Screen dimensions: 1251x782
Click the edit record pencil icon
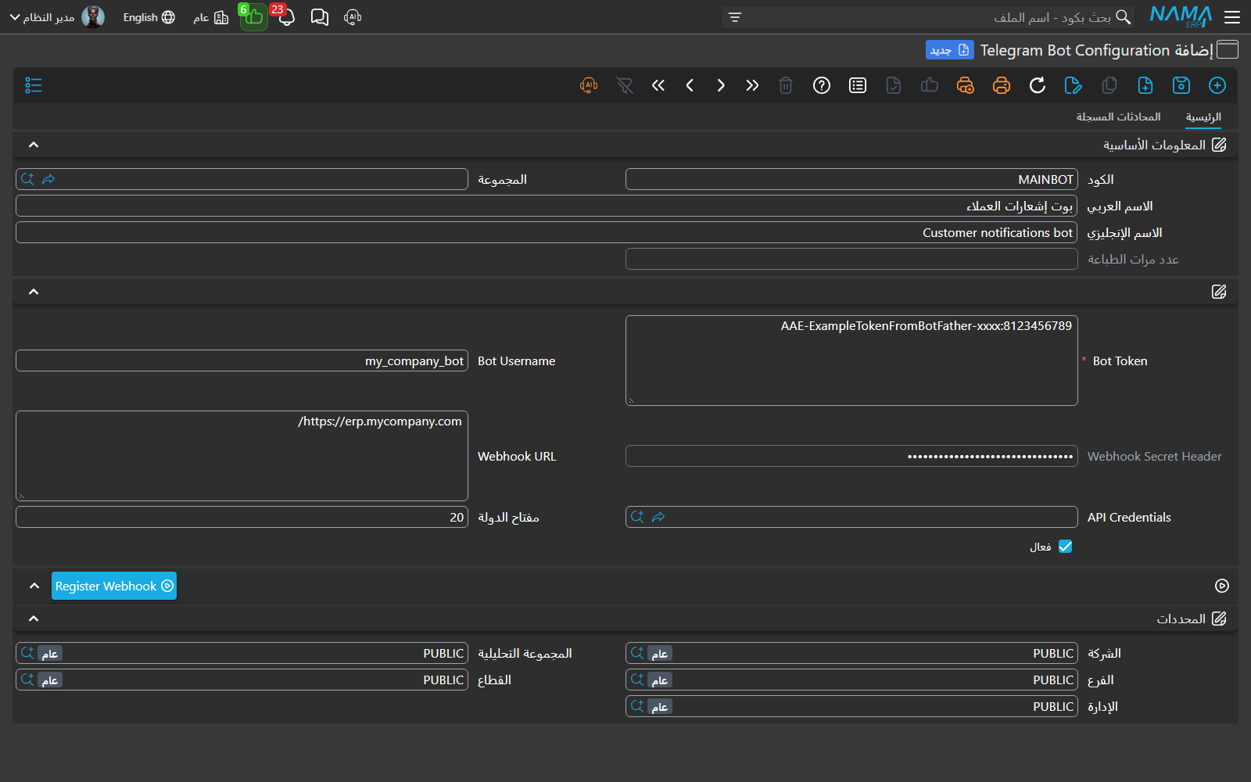pos(1074,85)
